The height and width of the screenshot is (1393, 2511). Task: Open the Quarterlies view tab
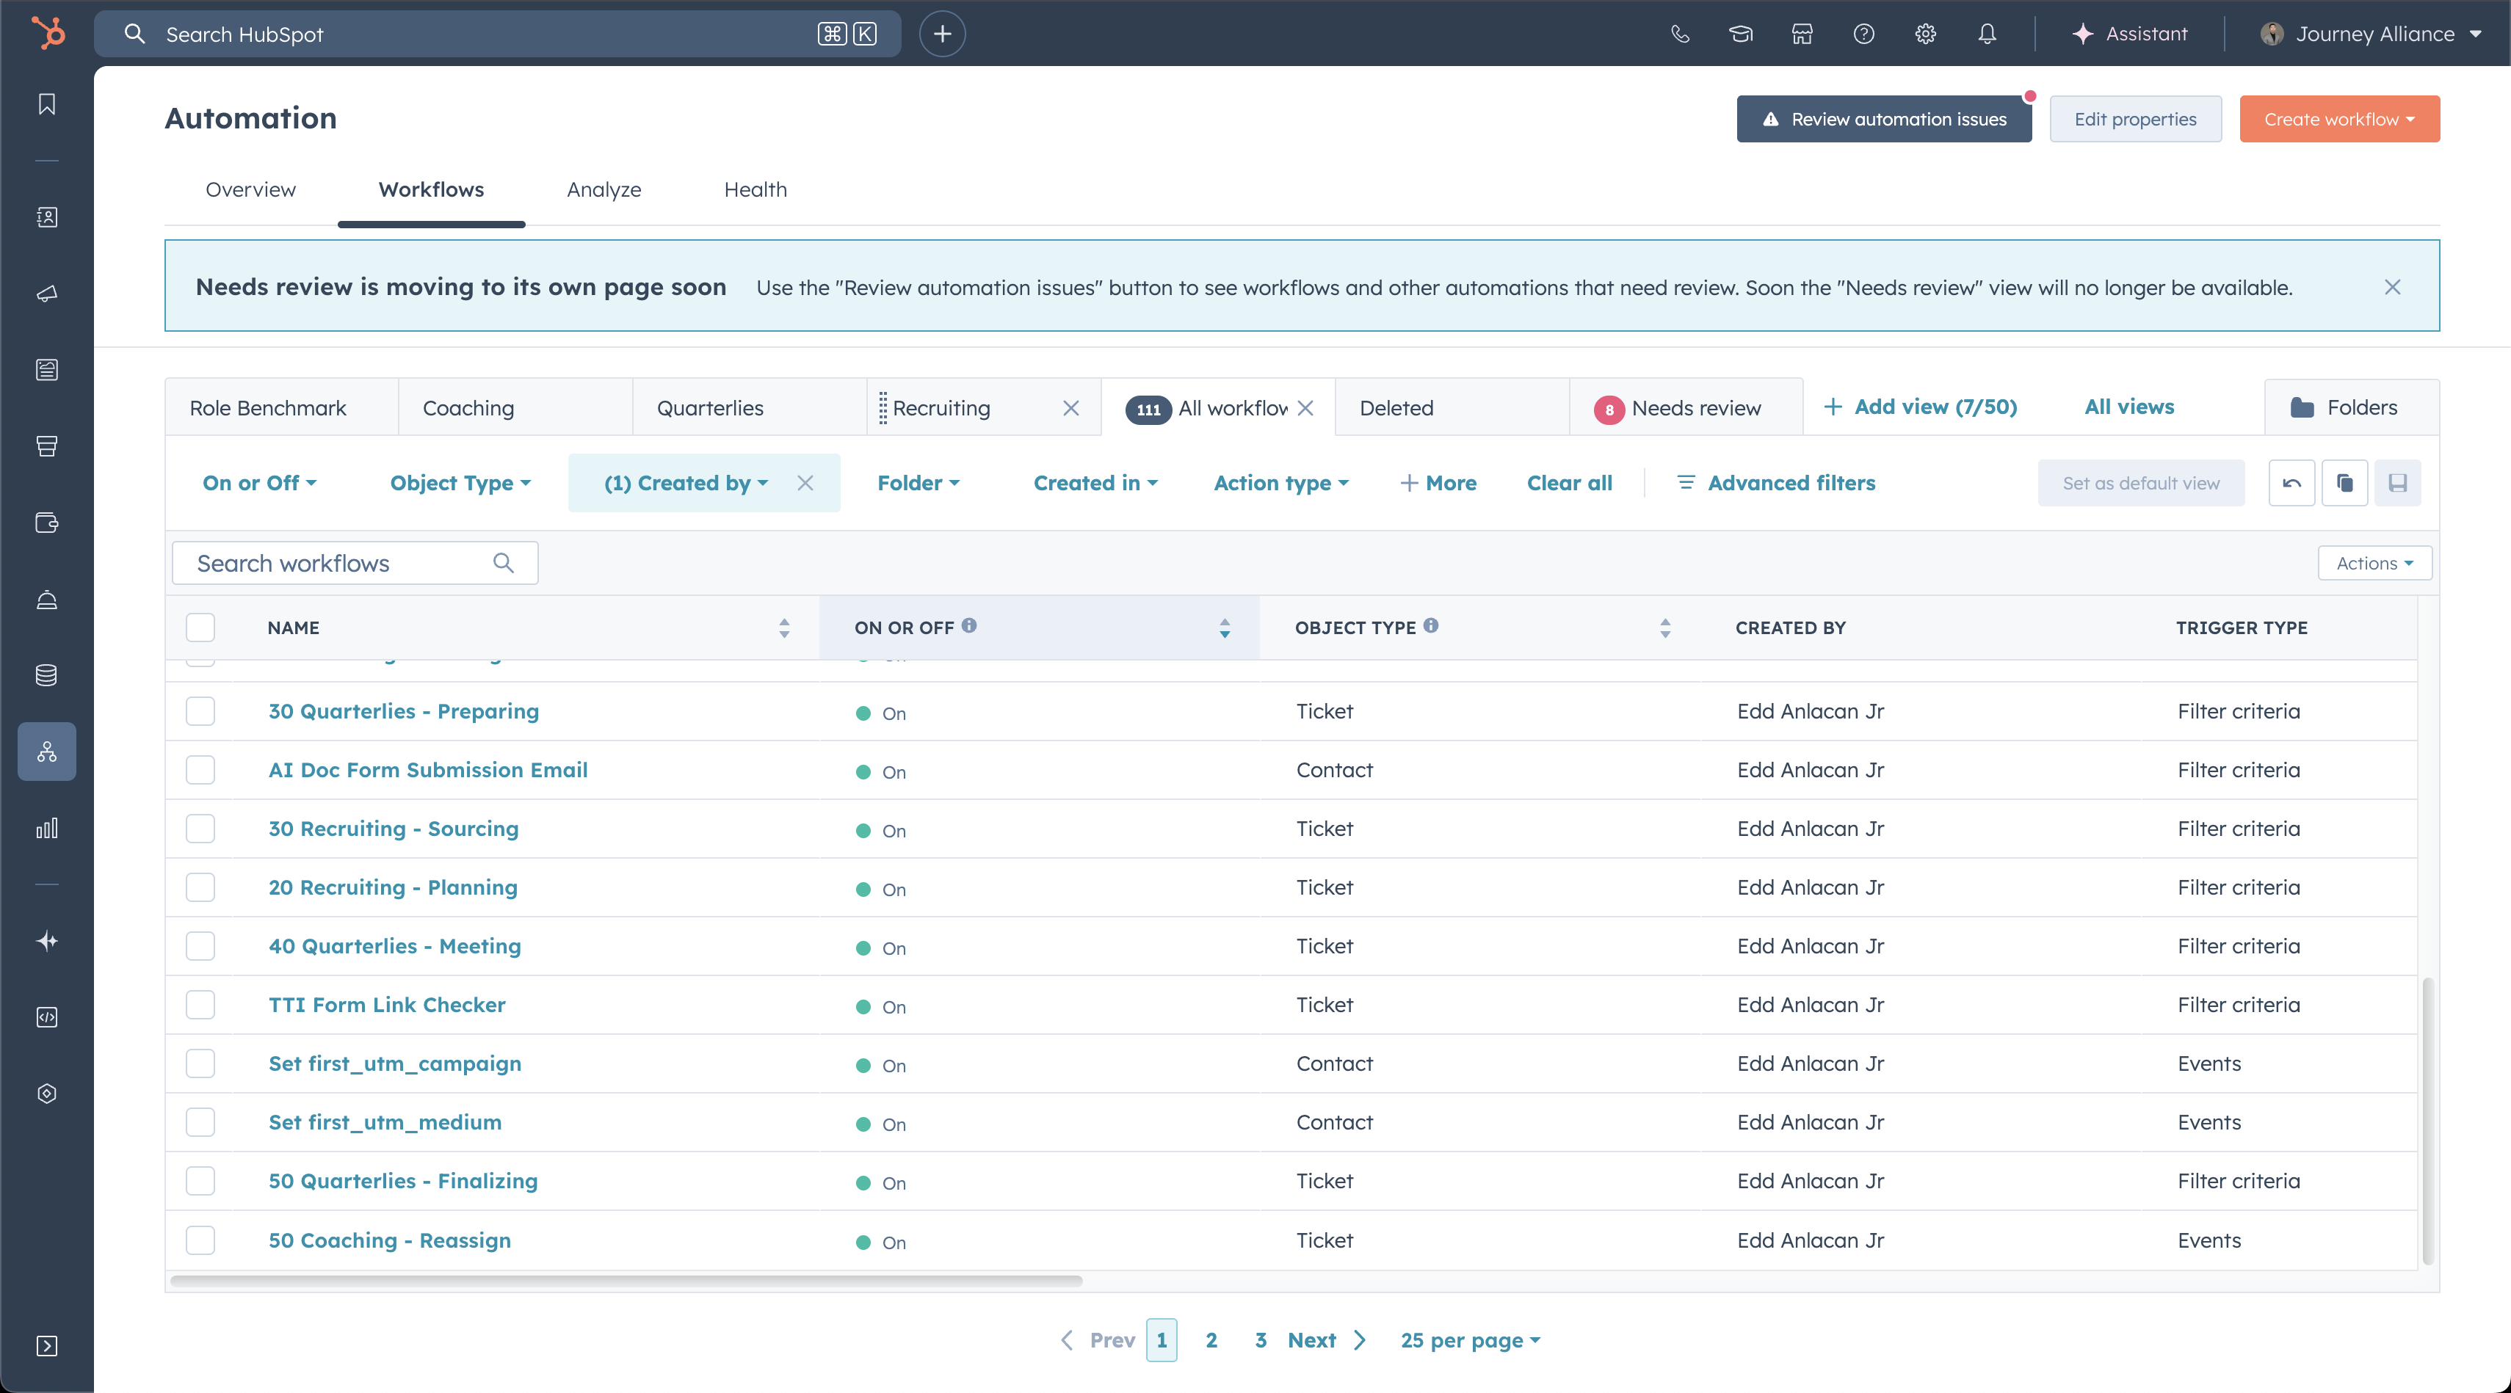point(710,408)
